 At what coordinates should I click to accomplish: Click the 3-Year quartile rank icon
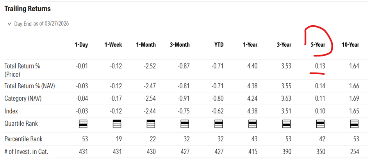click(287, 124)
